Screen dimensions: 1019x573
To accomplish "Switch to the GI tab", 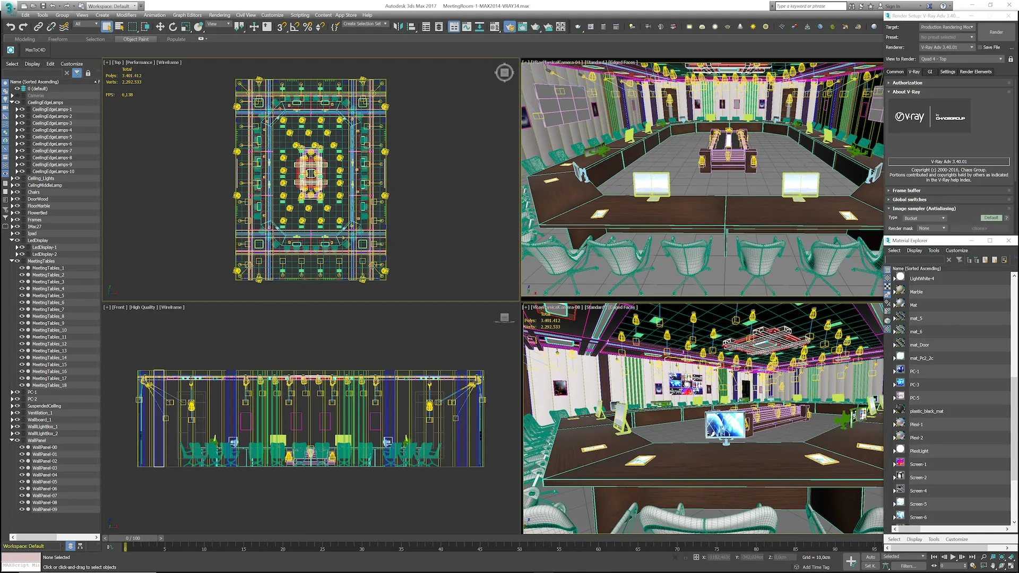I will click(x=930, y=72).
